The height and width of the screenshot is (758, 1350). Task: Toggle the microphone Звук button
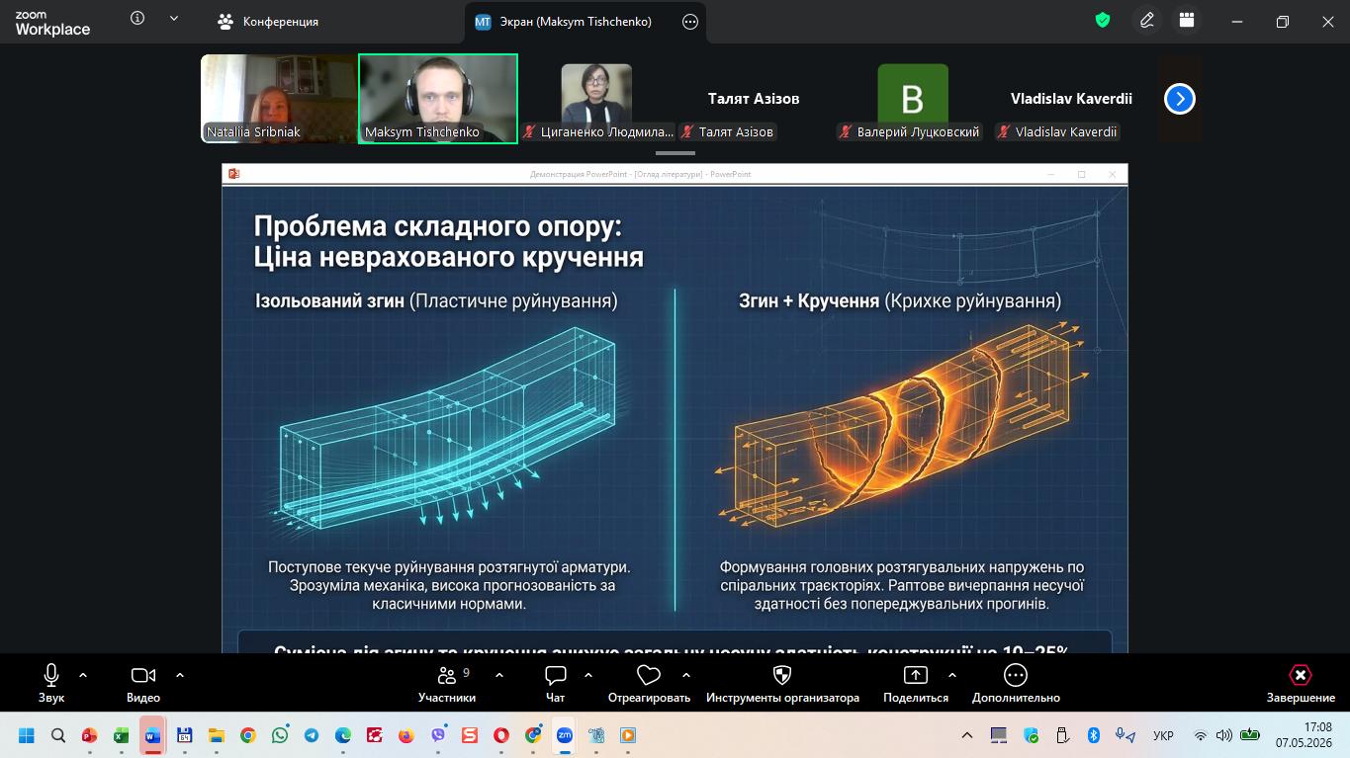tap(51, 683)
